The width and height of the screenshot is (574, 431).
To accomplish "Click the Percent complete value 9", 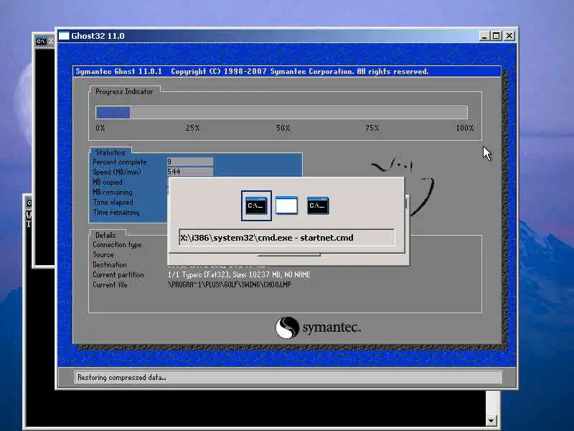I will [190, 162].
